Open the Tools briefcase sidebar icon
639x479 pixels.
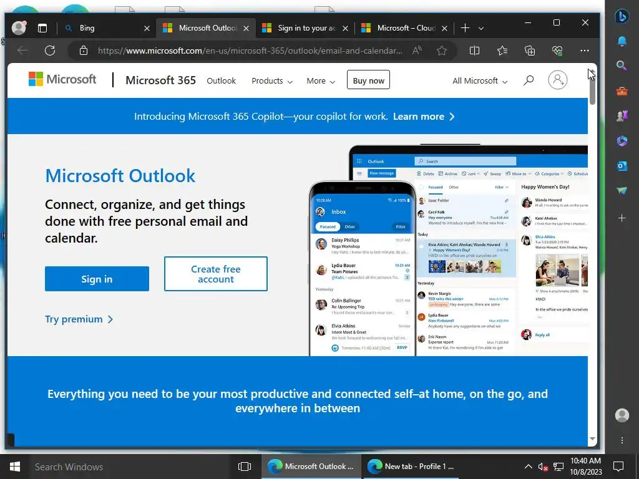[622, 91]
